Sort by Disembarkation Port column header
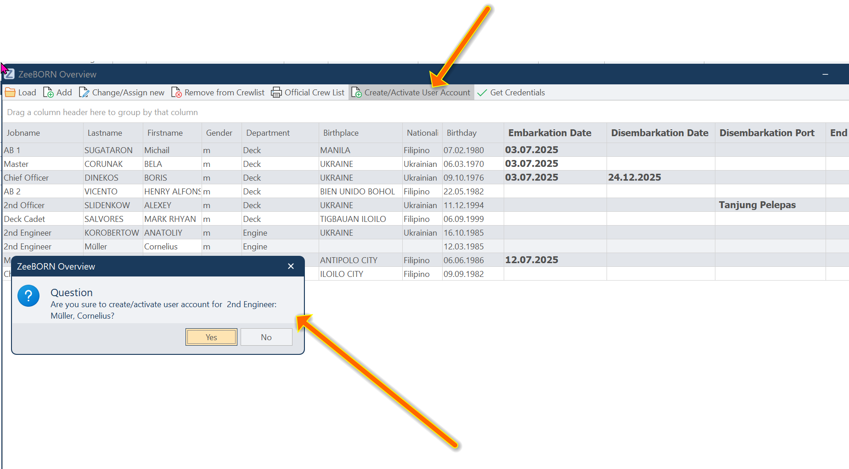This screenshot has width=849, height=469. 770,133
